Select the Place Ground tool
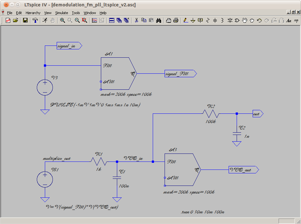 (x=193, y=21)
